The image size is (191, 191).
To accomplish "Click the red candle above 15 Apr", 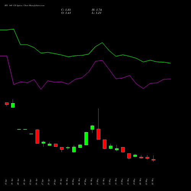I will pos(7,104).
